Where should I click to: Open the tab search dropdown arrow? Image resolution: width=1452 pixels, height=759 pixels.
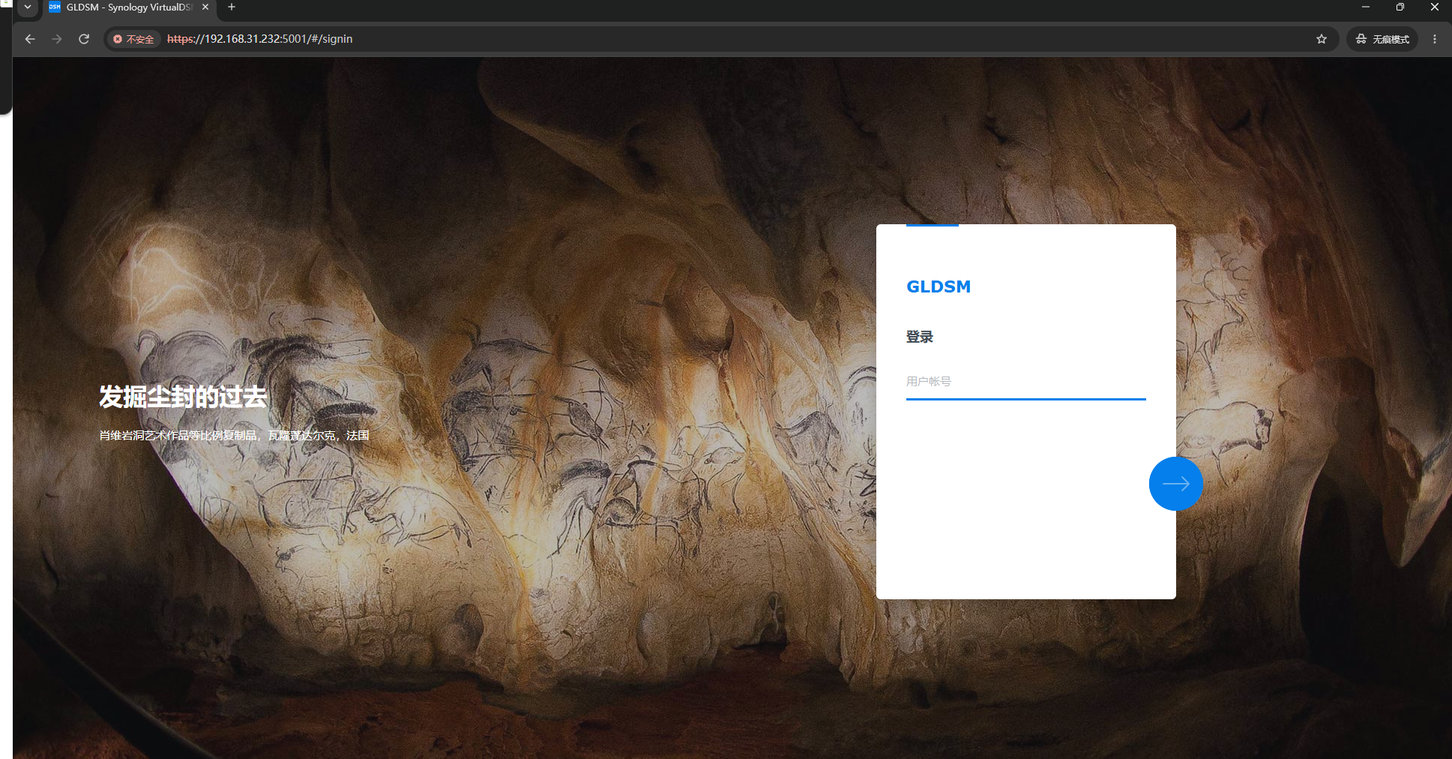point(28,7)
